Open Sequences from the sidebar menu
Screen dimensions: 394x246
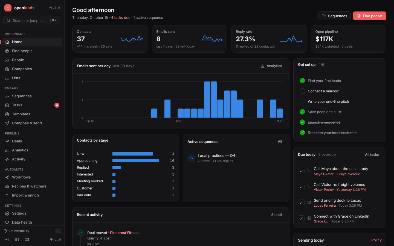point(32,96)
